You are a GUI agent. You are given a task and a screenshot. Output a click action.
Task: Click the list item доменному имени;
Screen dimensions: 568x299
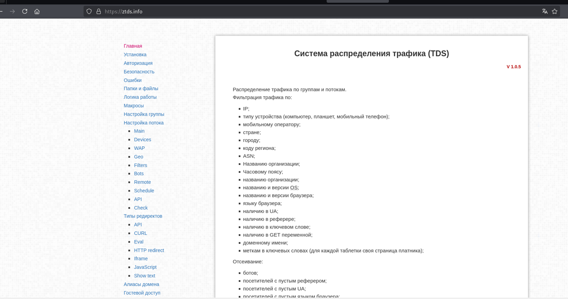(x=265, y=243)
